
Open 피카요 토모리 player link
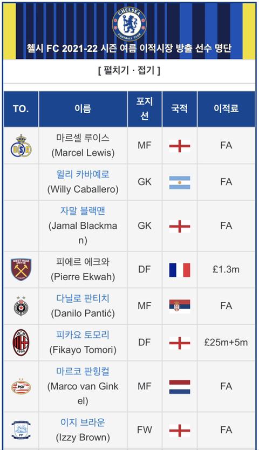[83, 335]
